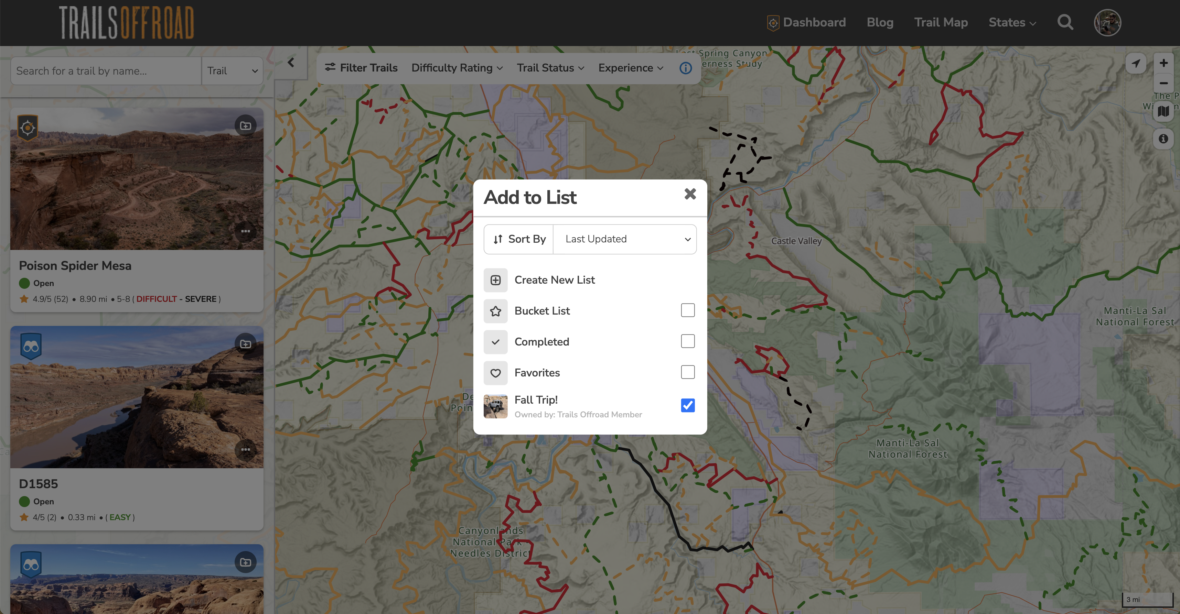
Task: Select the Favorites row label
Action: [537, 373]
